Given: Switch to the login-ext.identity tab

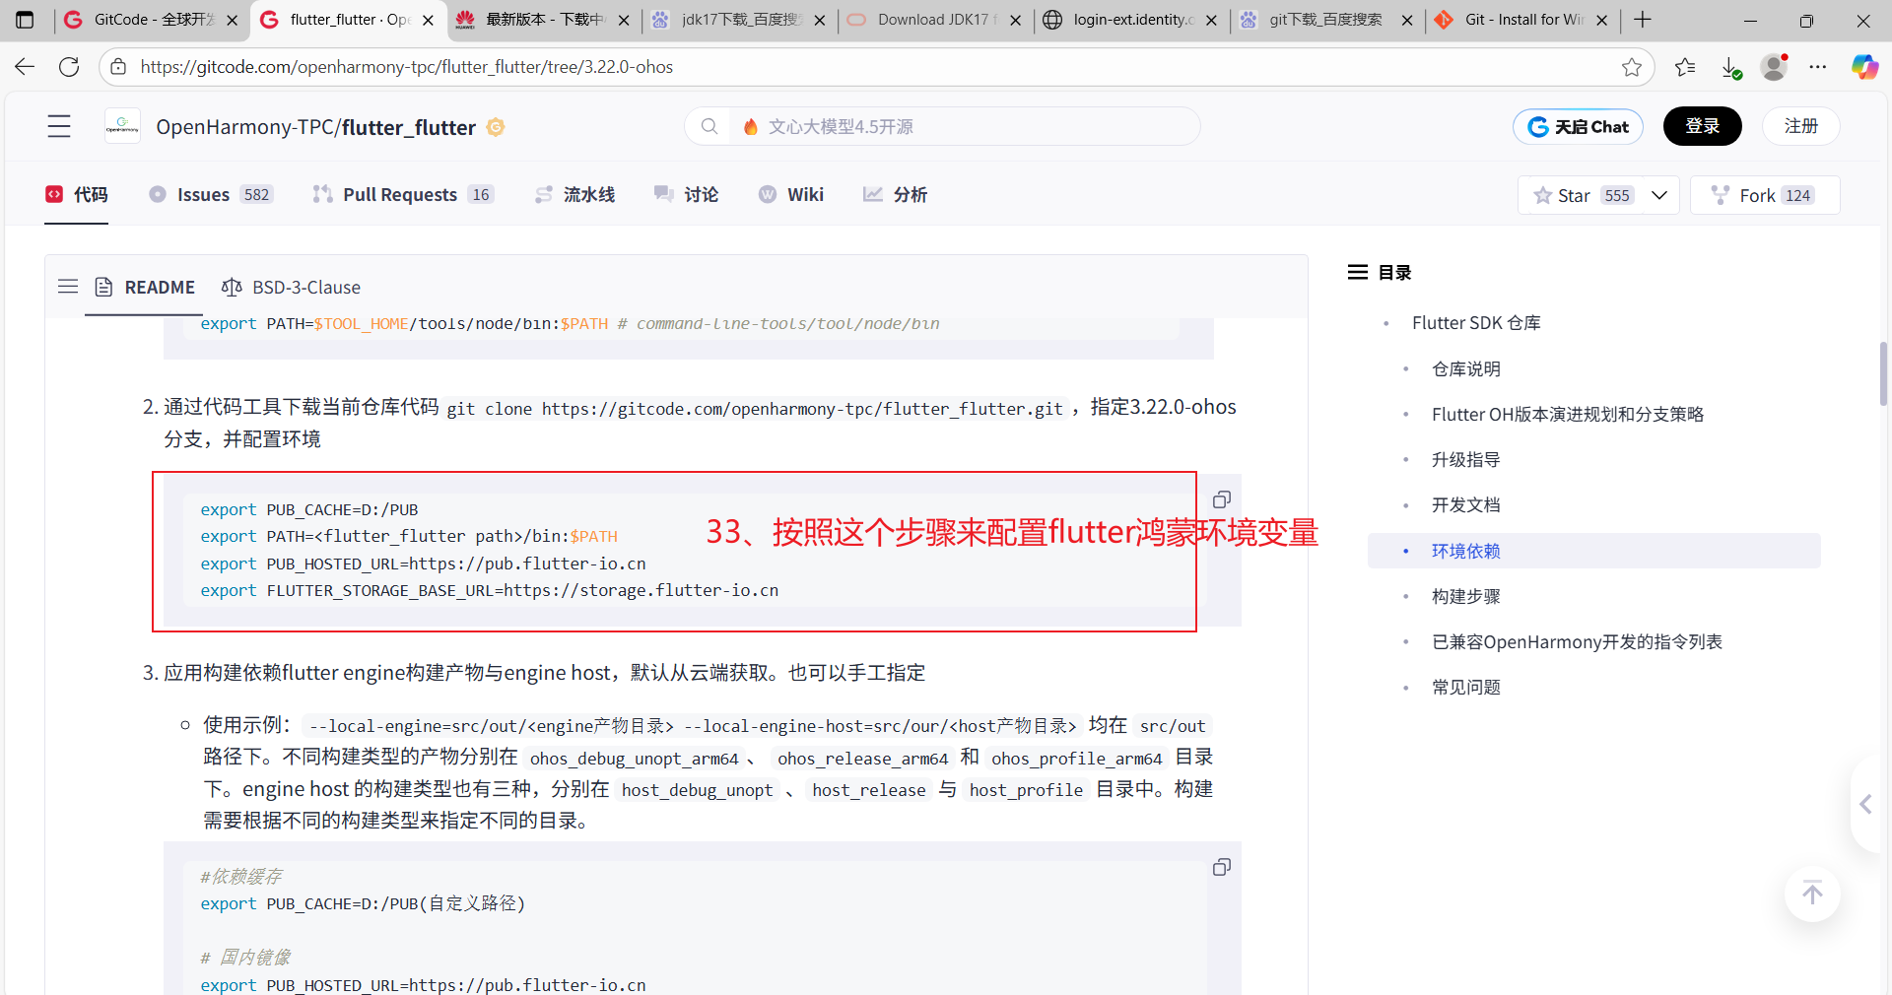Looking at the screenshot, I should pyautogui.click(x=1131, y=20).
